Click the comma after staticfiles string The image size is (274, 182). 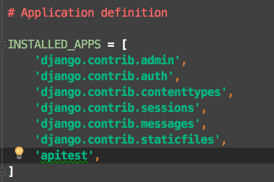pos(224,143)
